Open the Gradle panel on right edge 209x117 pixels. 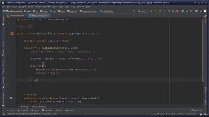coord(205,19)
